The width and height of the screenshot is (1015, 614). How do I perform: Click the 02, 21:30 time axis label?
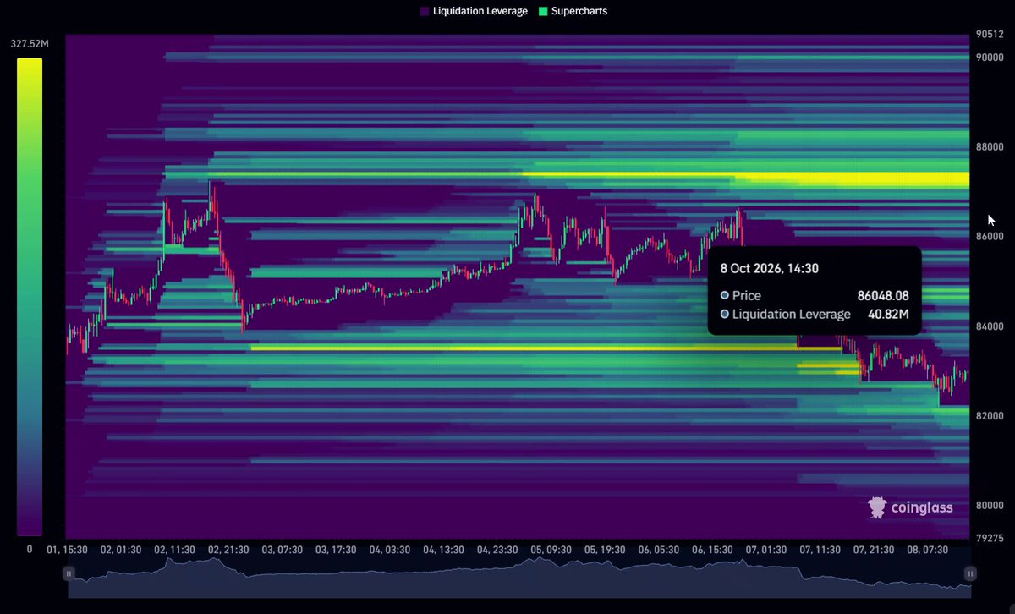click(x=228, y=550)
